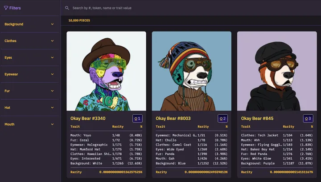Click the Filters heading label

tap(15, 8)
